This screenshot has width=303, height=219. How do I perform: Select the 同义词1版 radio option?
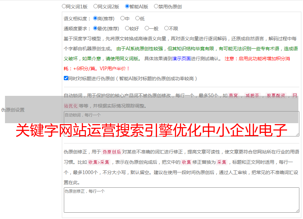tap(64, 6)
